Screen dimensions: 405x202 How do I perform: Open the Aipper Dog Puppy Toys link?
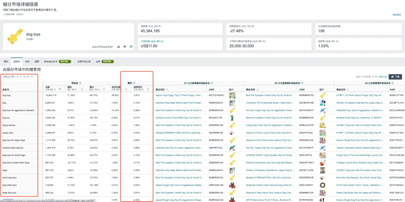pyautogui.click(x=178, y=95)
